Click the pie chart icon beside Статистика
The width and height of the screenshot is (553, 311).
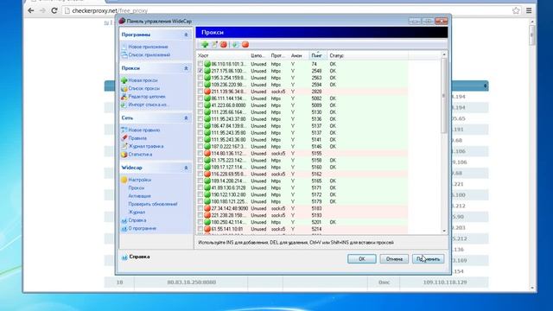coord(124,155)
